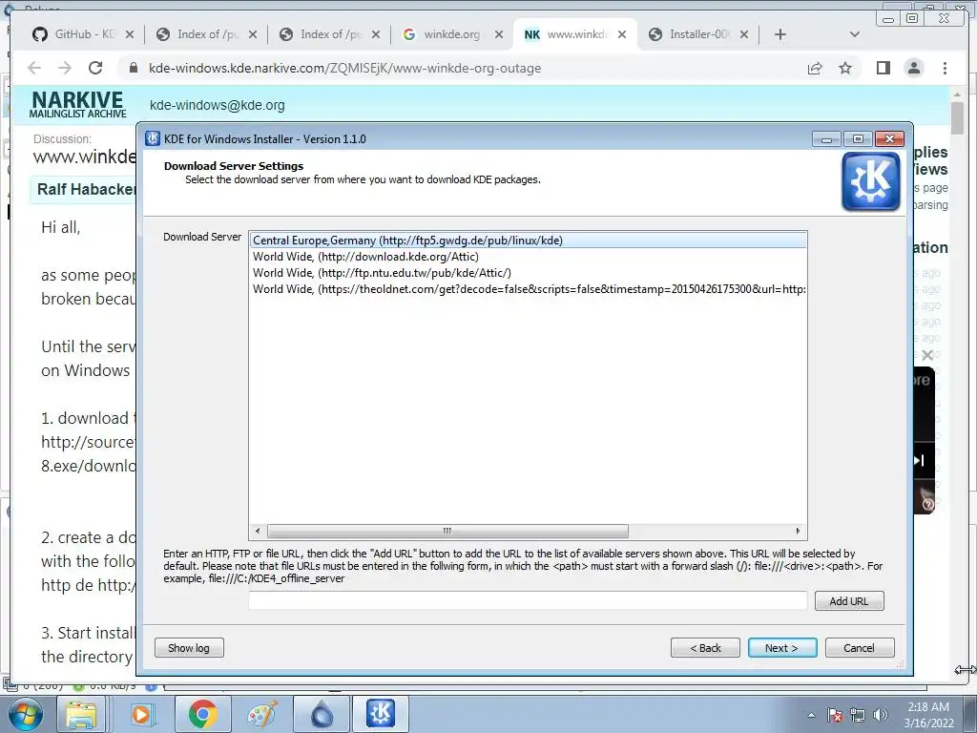Open Windows Start menu
Image resolution: width=977 pixels, height=733 pixels.
click(26, 714)
